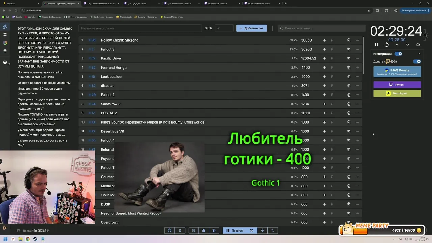Viewport: 432px width, 243px height.
Task: Add amount to Fear and Hunger
Action: tap(324, 67)
